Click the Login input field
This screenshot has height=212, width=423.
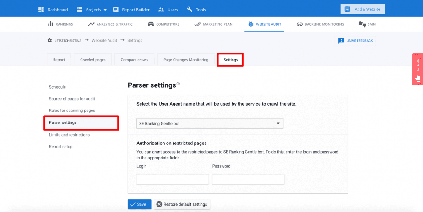(173, 179)
